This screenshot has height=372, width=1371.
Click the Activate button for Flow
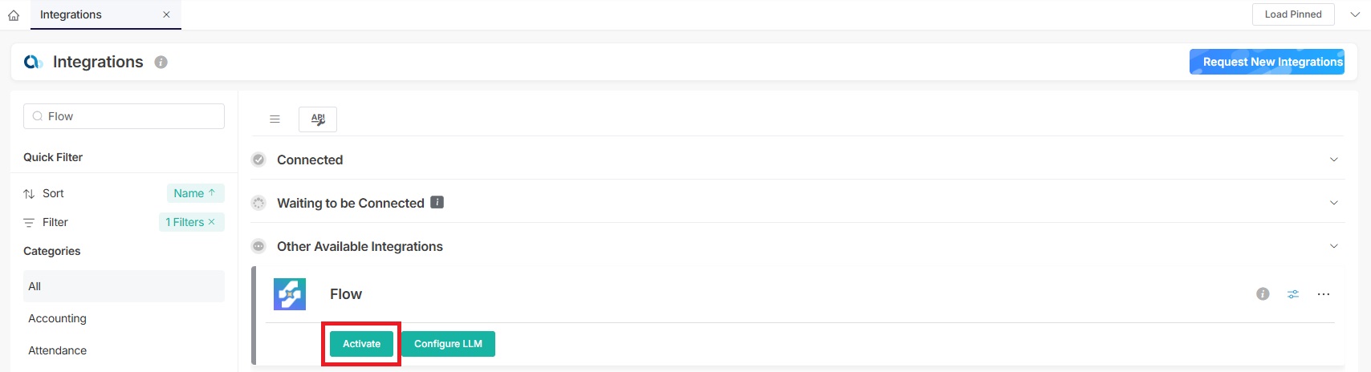click(361, 344)
